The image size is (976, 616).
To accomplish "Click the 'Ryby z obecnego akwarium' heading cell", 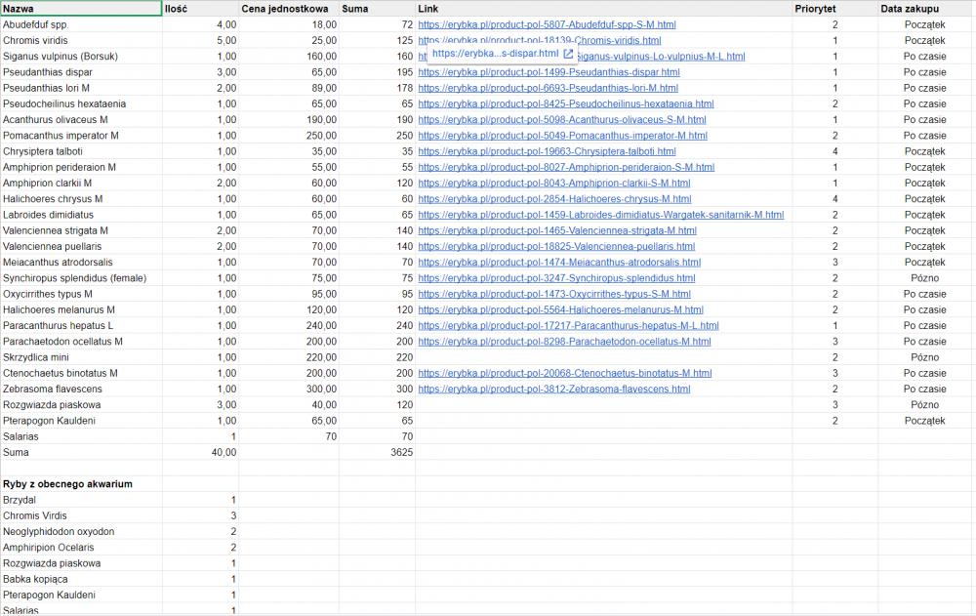I will pyautogui.click(x=81, y=483).
